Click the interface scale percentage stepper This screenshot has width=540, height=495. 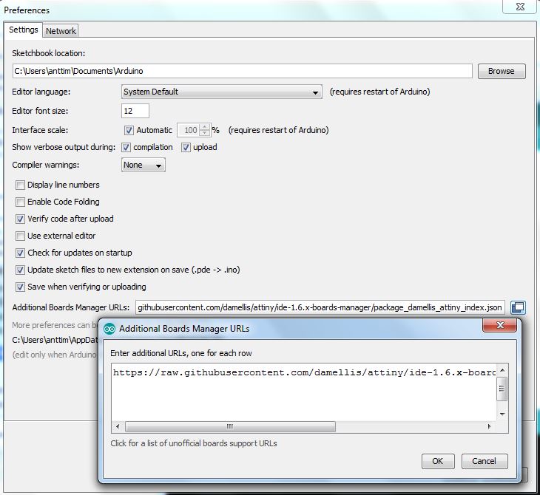pyautogui.click(x=205, y=130)
